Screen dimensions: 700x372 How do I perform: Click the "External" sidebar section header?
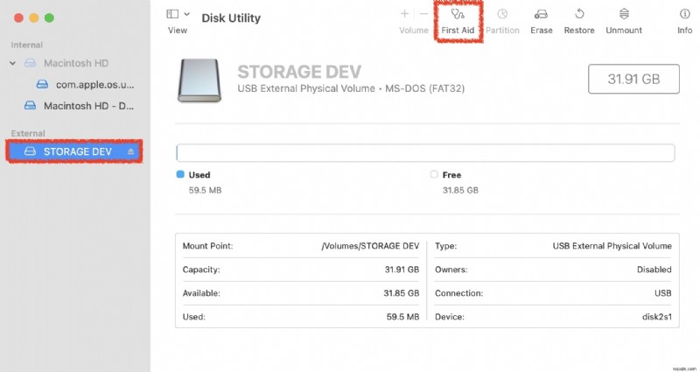[x=28, y=134]
